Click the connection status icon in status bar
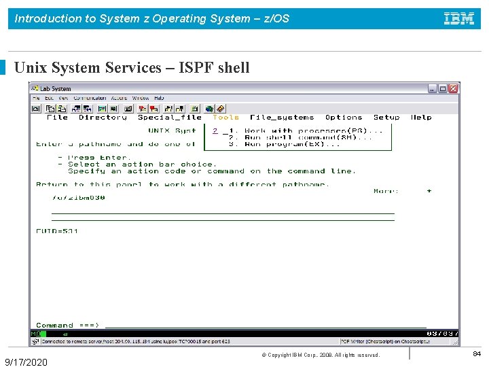The width and height of the screenshot is (489, 367). point(35,341)
